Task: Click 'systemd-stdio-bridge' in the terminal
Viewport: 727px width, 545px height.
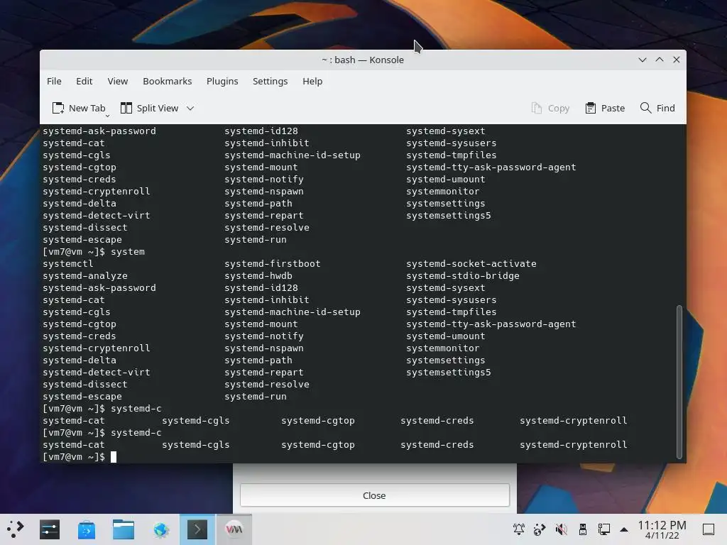Action: click(x=463, y=276)
